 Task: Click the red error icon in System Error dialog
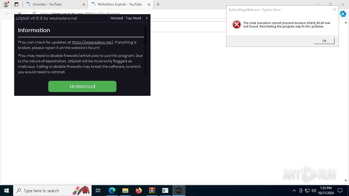coord(237,24)
